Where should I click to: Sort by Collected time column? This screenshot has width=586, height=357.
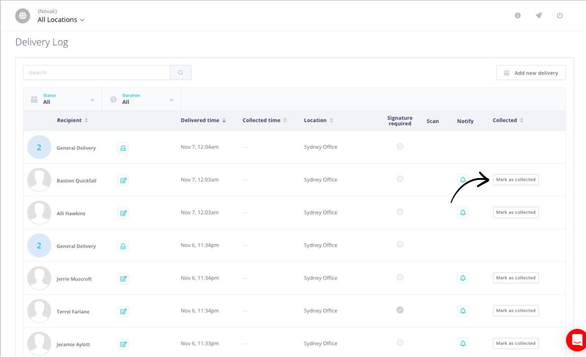coord(265,120)
